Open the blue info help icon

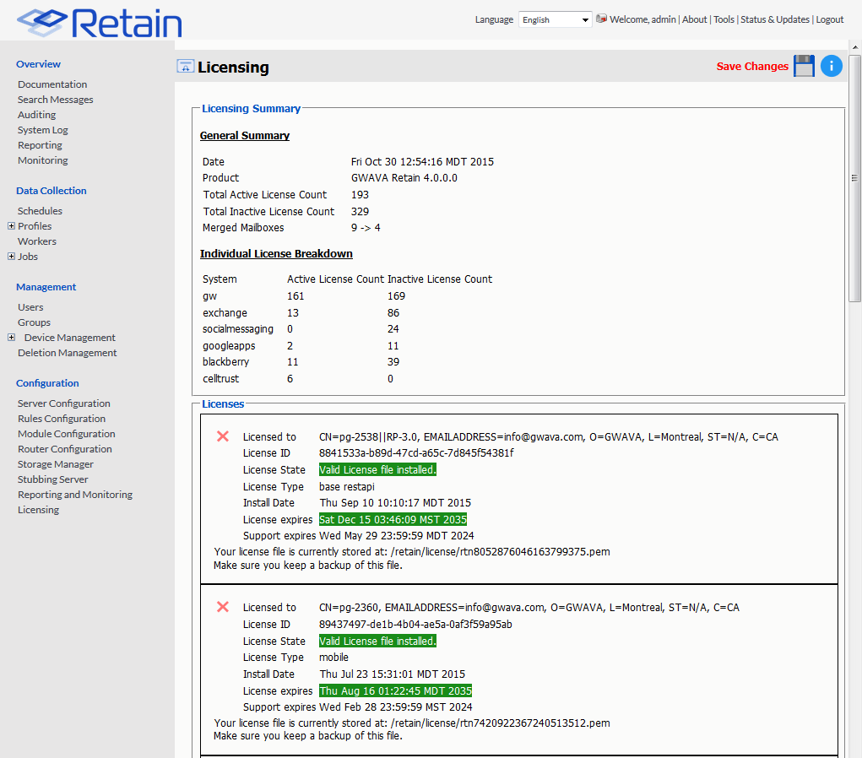(x=832, y=66)
